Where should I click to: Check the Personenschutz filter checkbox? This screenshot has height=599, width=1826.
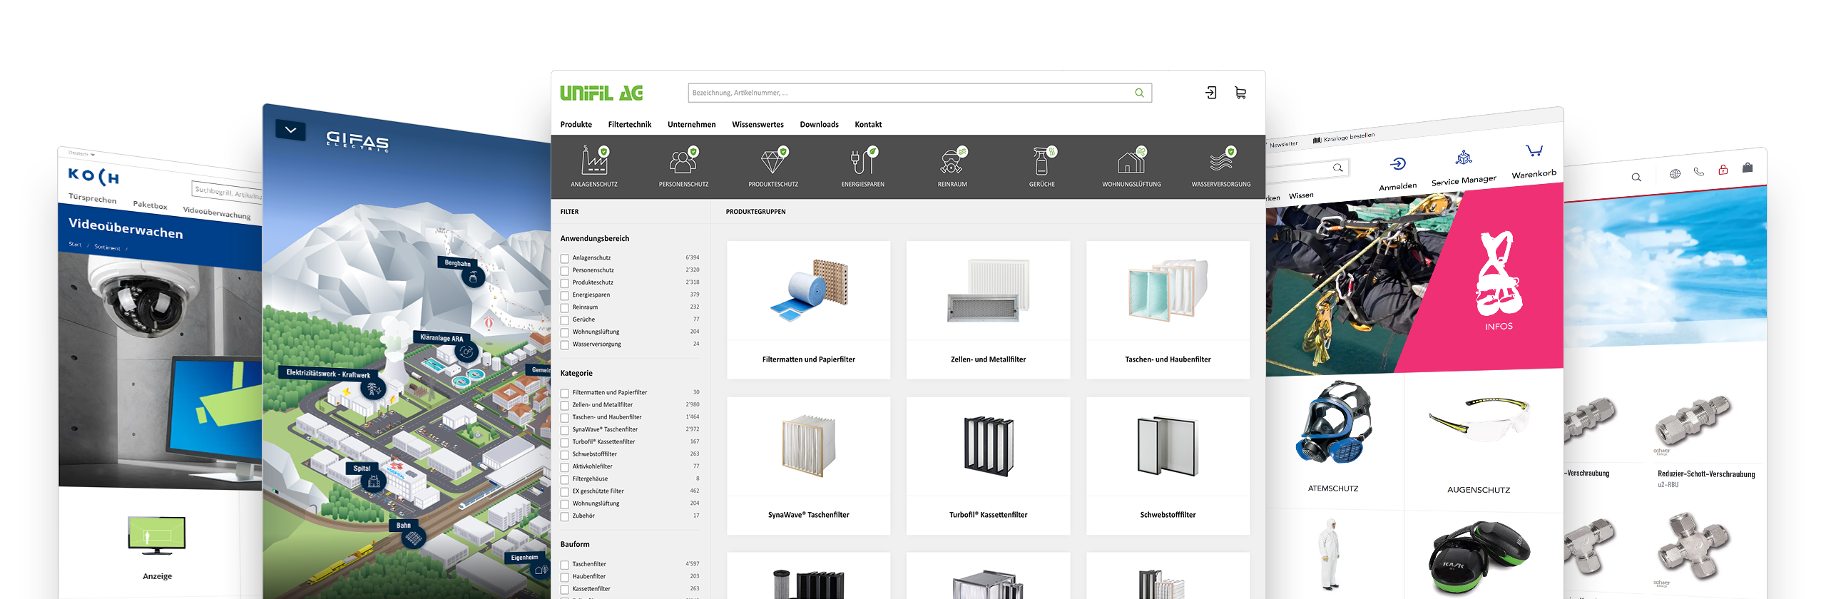pyautogui.click(x=564, y=270)
